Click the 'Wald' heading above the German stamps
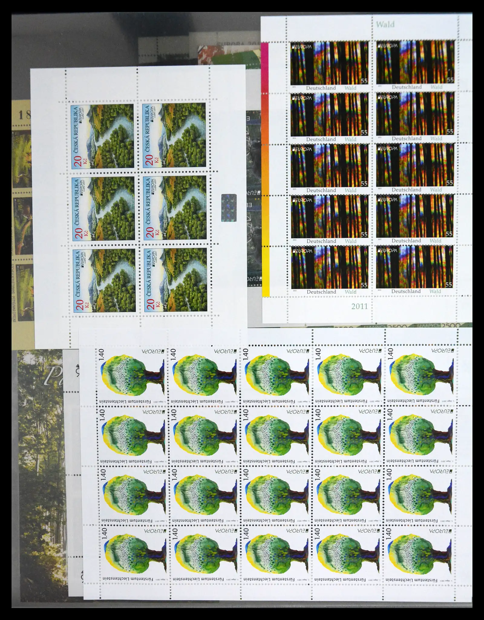The width and height of the screenshot is (484, 620). pos(385,24)
